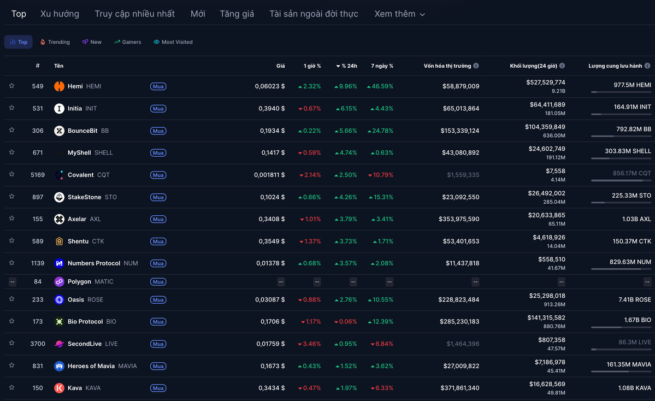
Task: Click the Hemi coin logo icon
Action: pyautogui.click(x=59, y=86)
